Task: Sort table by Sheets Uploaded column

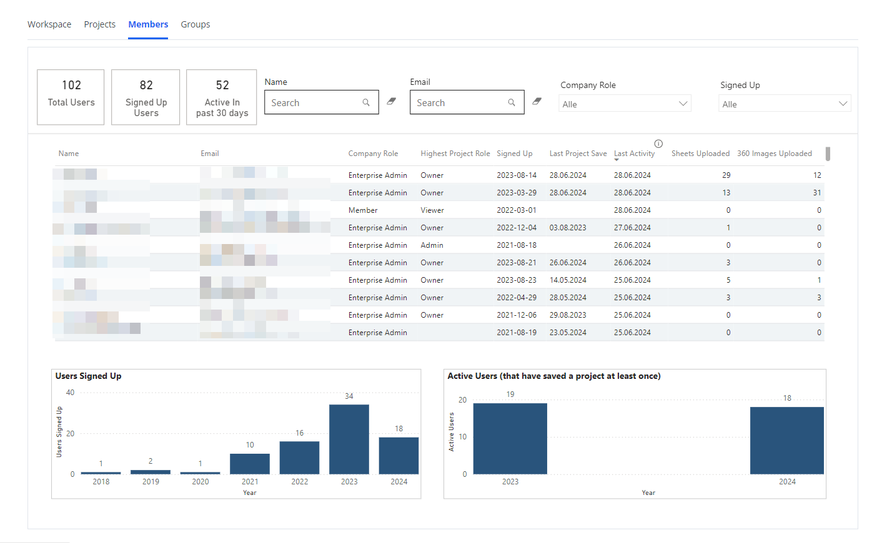Action: (x=700, y=154)
